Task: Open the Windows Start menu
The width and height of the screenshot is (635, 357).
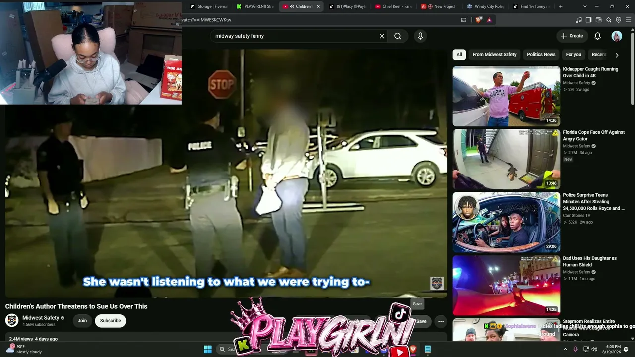Action: [x=208, y=349]
